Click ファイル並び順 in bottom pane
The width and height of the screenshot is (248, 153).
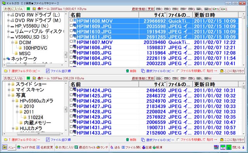[59, 140]
